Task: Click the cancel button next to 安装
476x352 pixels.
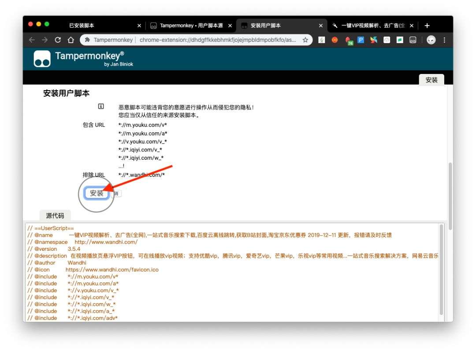Action: tap(116, 194)
